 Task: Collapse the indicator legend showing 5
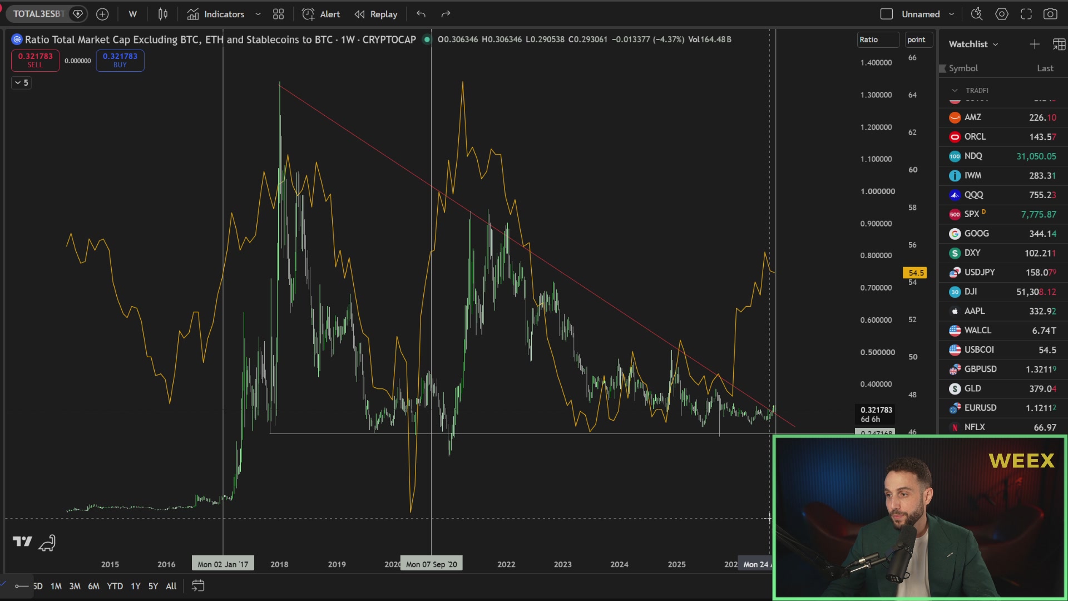point(22,82)
